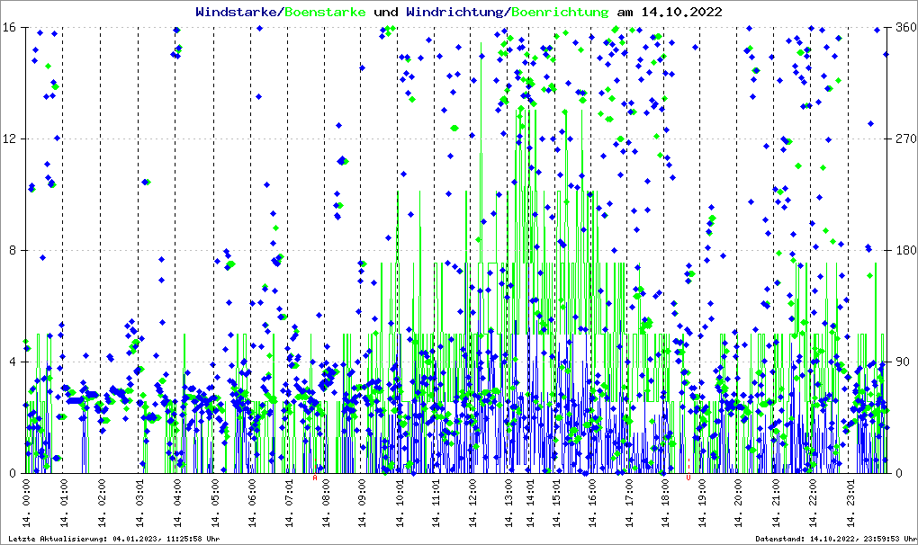
Task: Click the time label "14. 14:01"
Action: [x=530, y=503]
